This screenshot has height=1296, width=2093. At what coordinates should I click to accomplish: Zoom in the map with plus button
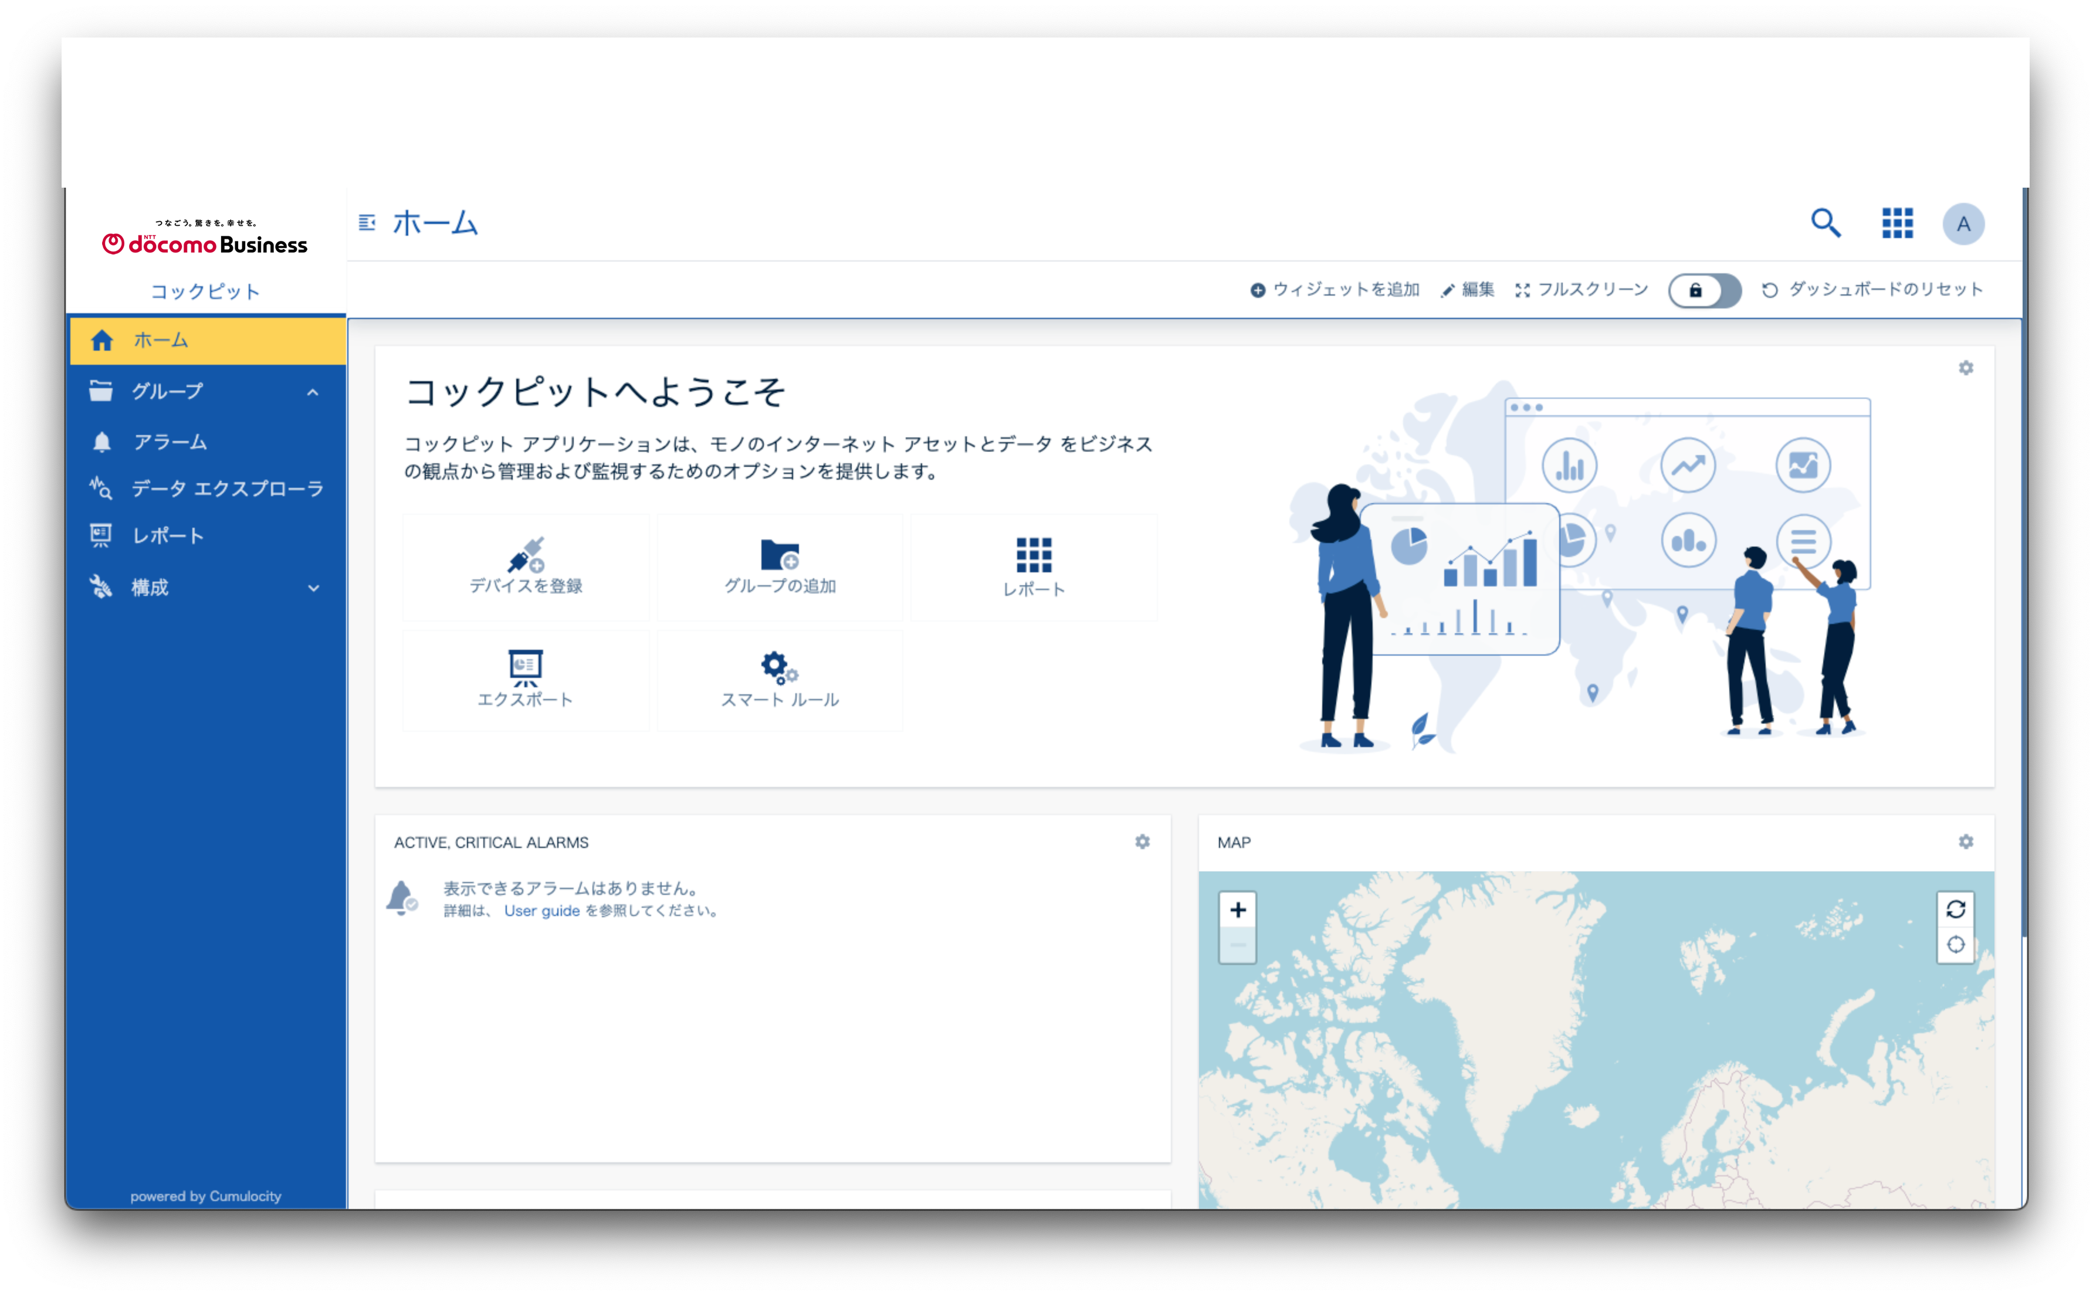1237,910
